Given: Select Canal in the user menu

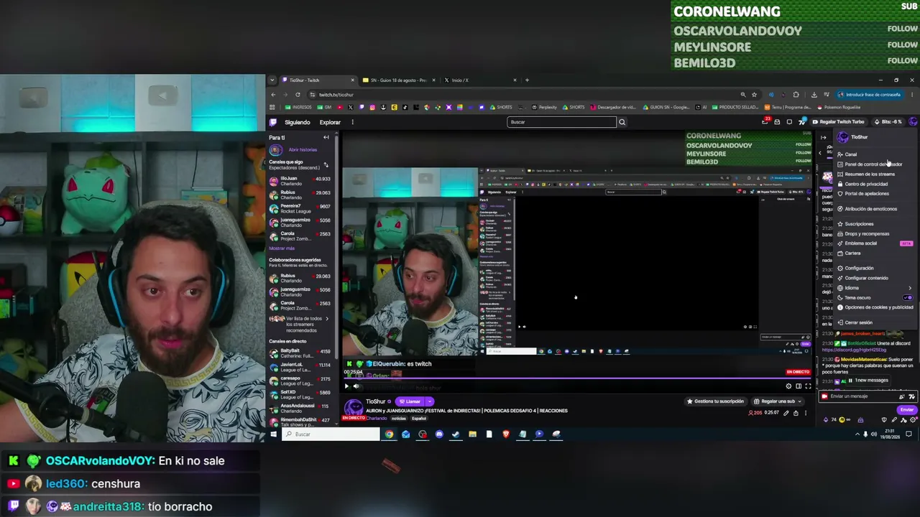Looking at the screenshot, I should click(850, 154).
